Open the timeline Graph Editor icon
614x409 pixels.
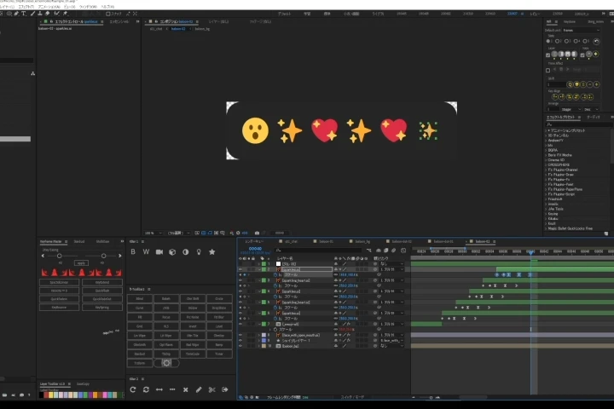pos(403,251)
